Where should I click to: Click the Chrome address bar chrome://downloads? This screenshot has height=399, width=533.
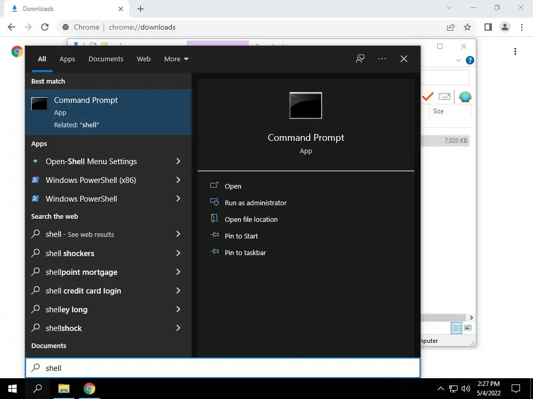coord(142,27)
